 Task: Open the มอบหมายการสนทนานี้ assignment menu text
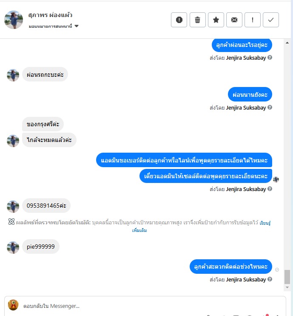(x=50, y=26)
